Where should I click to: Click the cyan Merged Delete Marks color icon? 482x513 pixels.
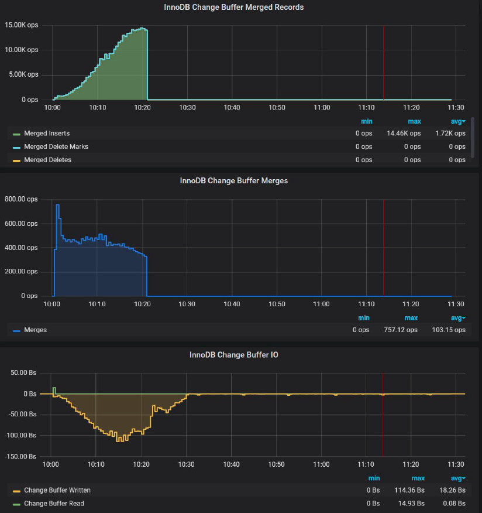pyautogui.click(x=16, y=147)
